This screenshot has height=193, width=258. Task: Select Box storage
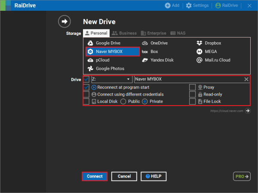pos(150,52)
